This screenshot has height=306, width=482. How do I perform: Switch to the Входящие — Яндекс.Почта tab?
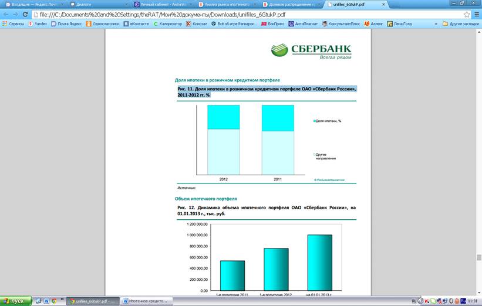pyautogui.click(x=35, y=5)
